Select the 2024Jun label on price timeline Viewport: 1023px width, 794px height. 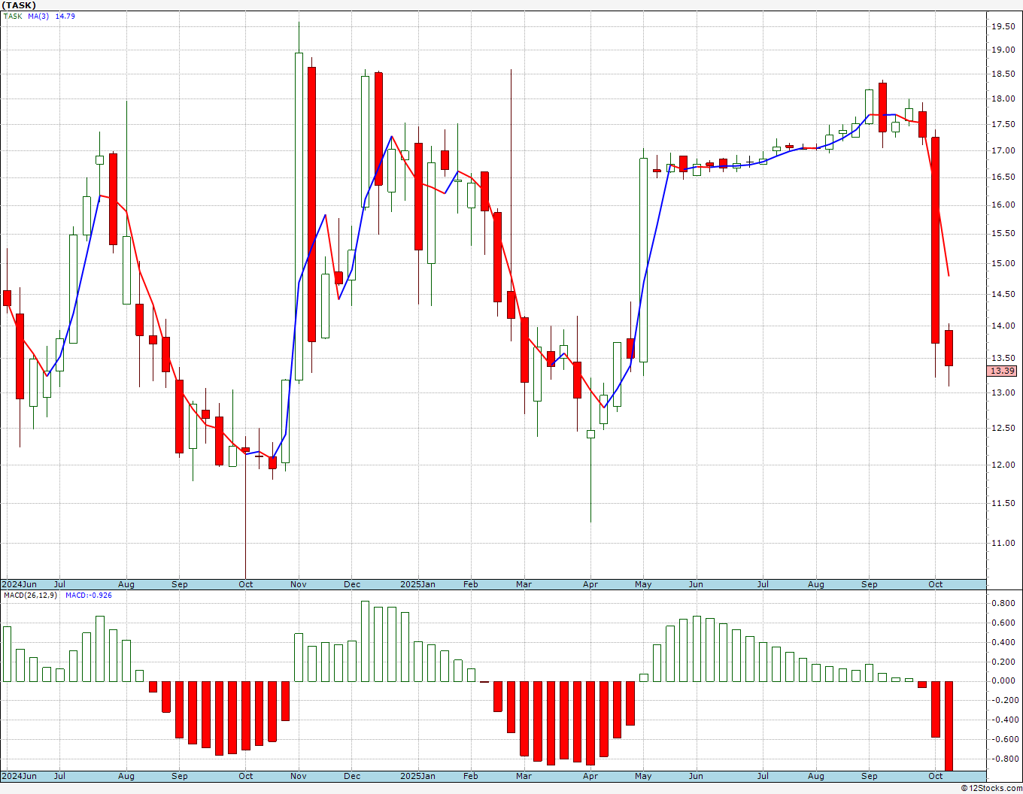19,584
